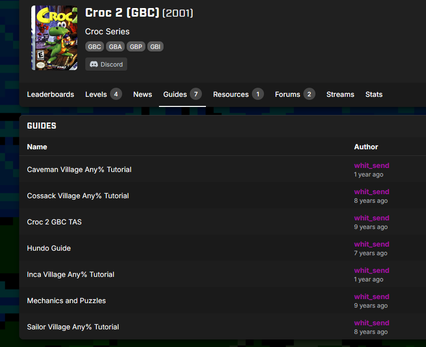Click the Name column header

tap(37, 147)
